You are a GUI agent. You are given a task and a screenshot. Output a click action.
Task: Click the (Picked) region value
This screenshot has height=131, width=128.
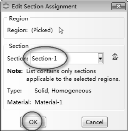click(x=42, y=30)
